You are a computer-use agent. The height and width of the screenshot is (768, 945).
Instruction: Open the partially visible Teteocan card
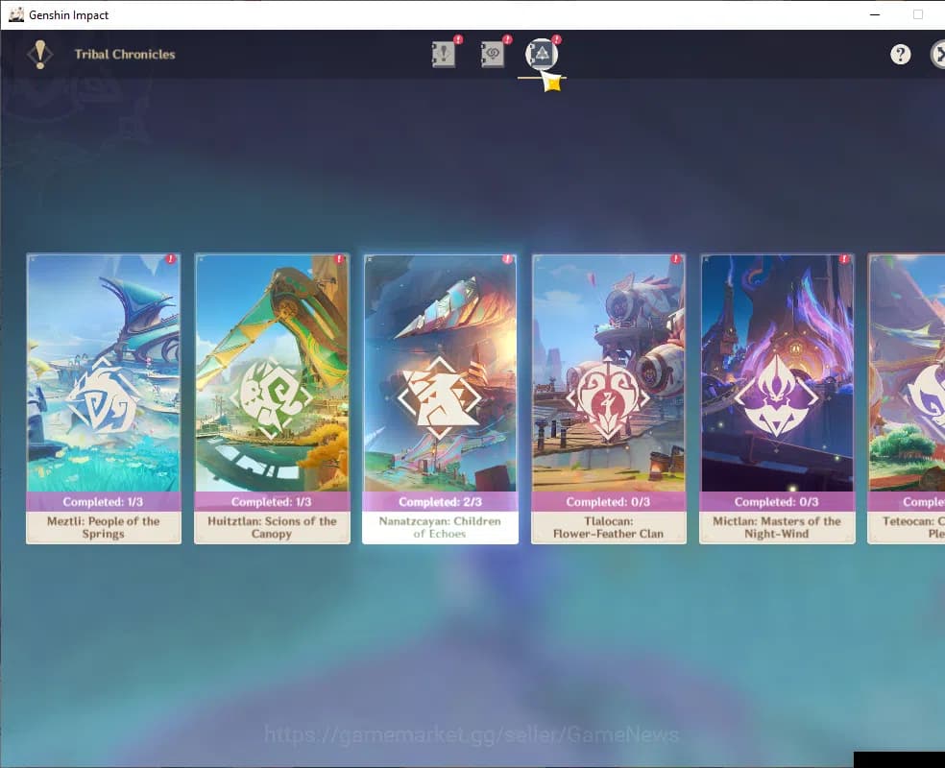tap(906, 398)
